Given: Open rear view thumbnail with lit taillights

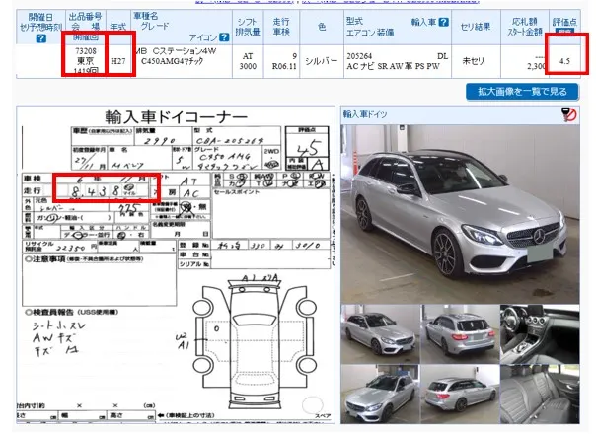Looking at the screenshot, I should click(460, 333).
